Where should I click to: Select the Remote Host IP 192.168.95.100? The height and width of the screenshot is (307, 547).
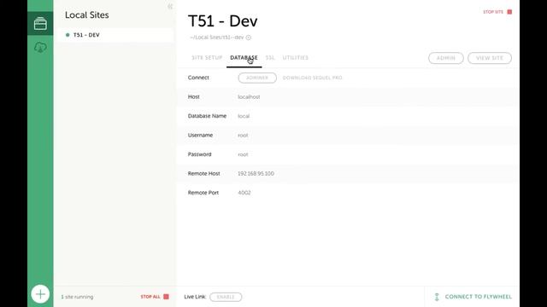click(256, 173)
